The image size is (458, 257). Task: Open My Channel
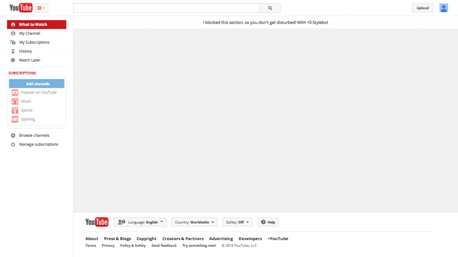click(30, 33)
